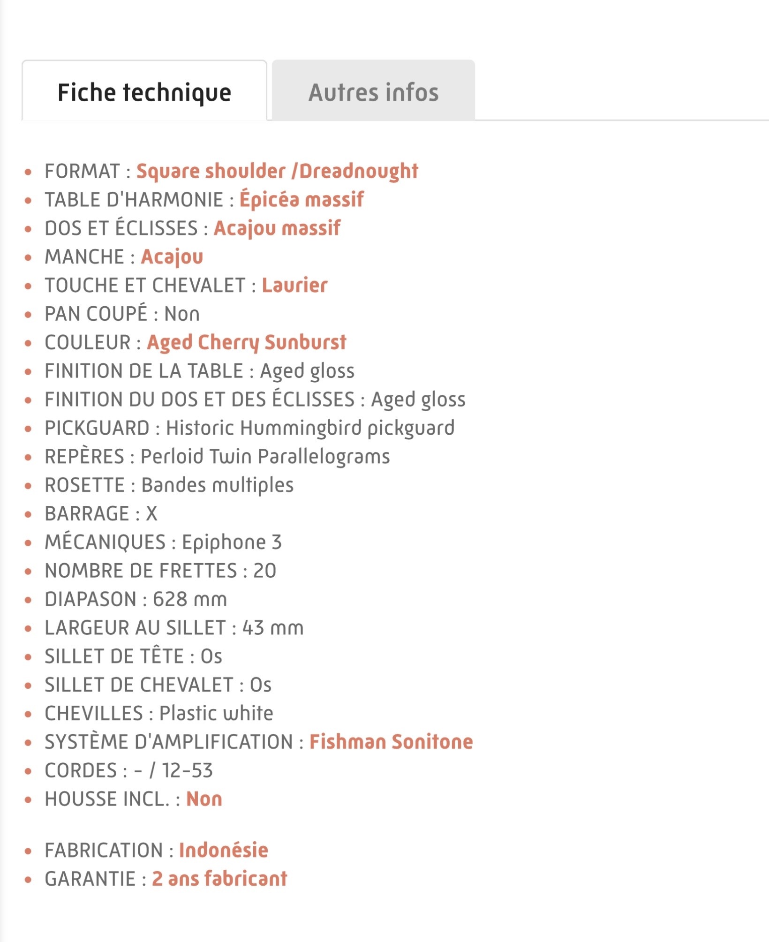Follow the Épicéa massif link
The width and height of the screenshot is (769, 942).
302,200
